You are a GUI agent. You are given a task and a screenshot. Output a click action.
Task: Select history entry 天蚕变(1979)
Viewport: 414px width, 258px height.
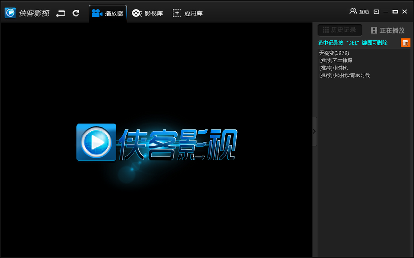[x=334, y=53]
